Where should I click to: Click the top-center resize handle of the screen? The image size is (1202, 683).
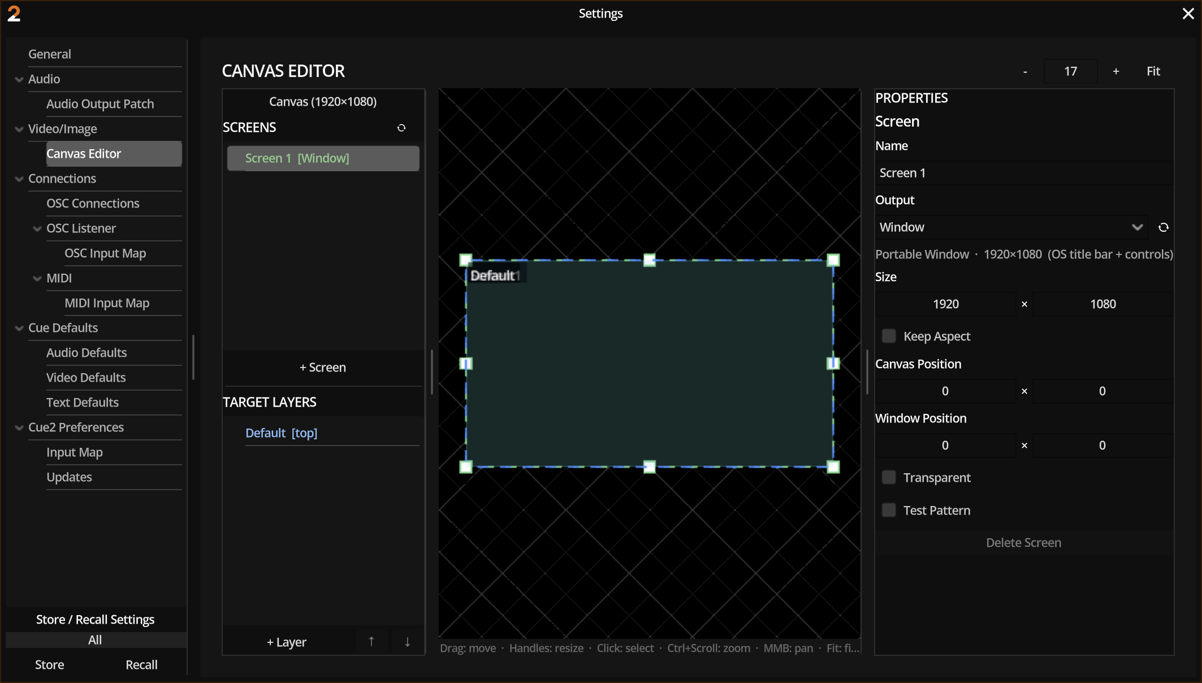[x=650, y=260]
